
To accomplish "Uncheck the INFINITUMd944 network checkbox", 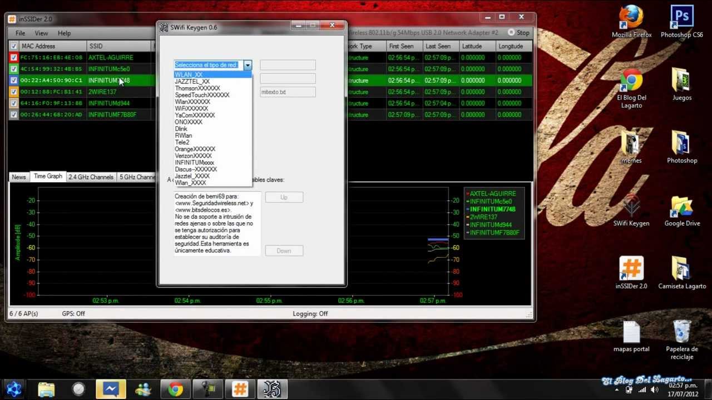I will coord(13,103).
